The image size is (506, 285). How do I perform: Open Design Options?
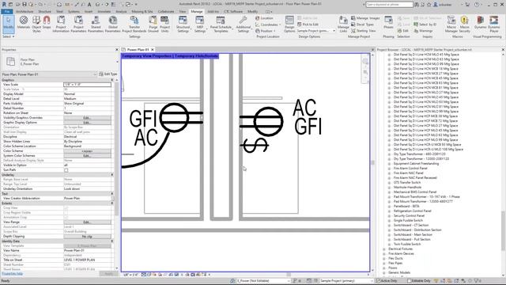tap(289, 25)
